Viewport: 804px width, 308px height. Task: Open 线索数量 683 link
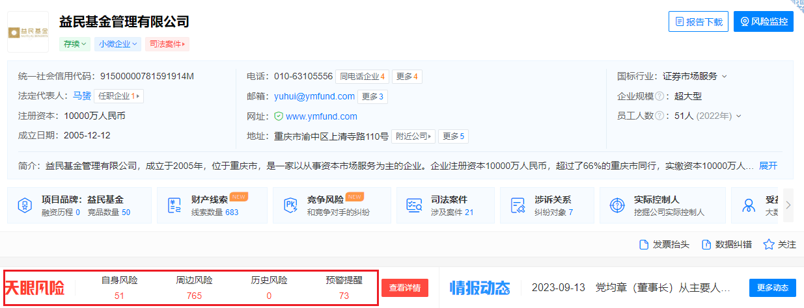215,212
